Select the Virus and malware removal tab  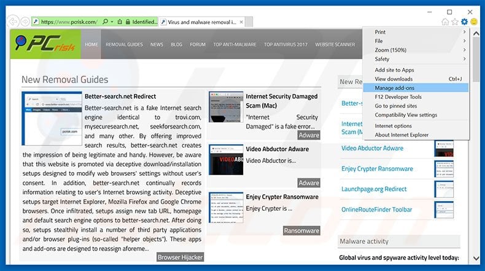tap(201, 22)
